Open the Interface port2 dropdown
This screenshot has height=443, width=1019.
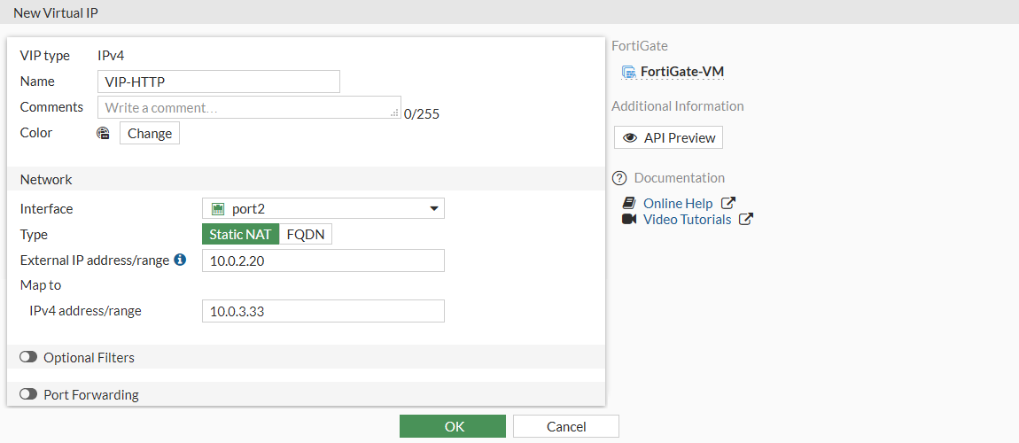pos(323,209)
